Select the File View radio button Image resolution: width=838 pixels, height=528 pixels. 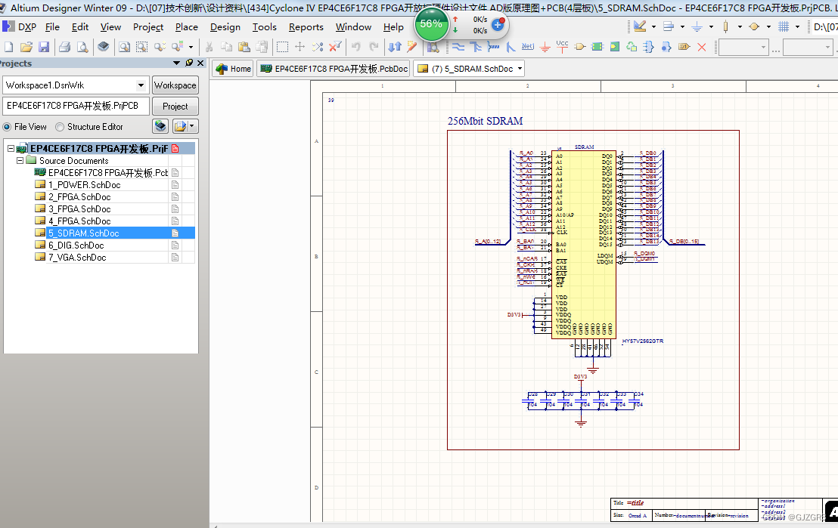(8, 127)
